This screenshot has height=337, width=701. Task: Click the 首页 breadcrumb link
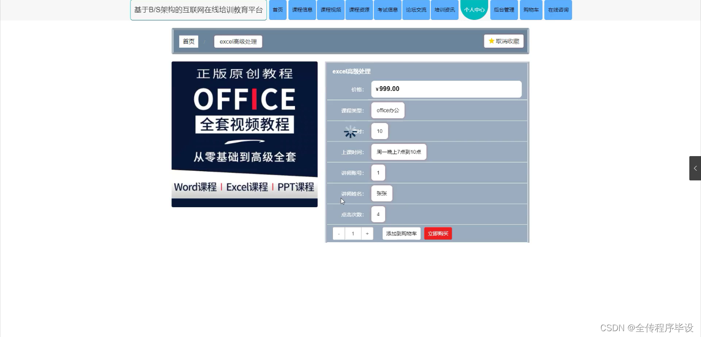pyautogui.click(x=189, y=41)
